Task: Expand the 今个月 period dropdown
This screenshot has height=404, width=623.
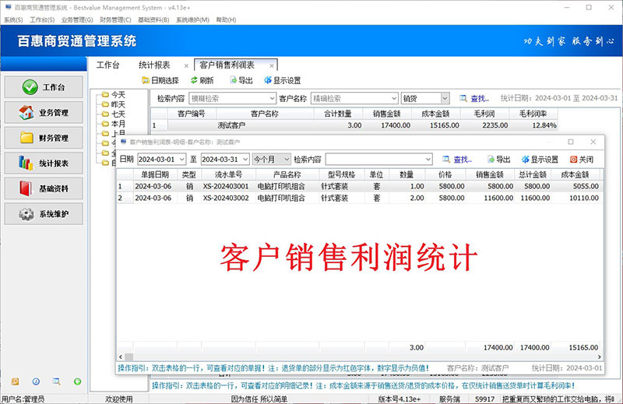Action: 287,160
